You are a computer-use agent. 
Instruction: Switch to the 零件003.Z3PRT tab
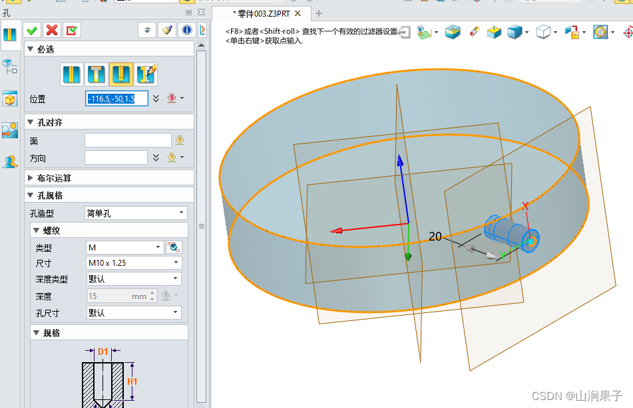point(262,14)
